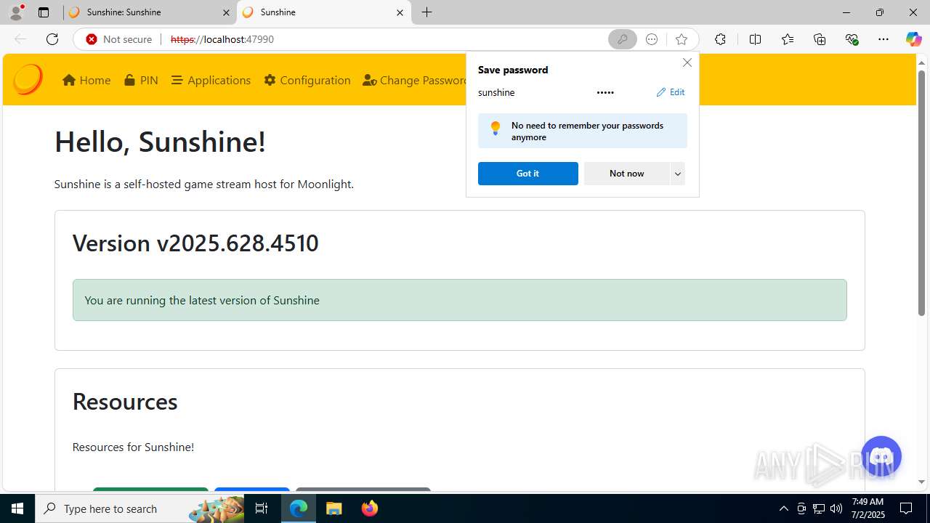Viewport: 930px width, 523px height.
Task: Click the Resources heading
Action: (125, 401)
